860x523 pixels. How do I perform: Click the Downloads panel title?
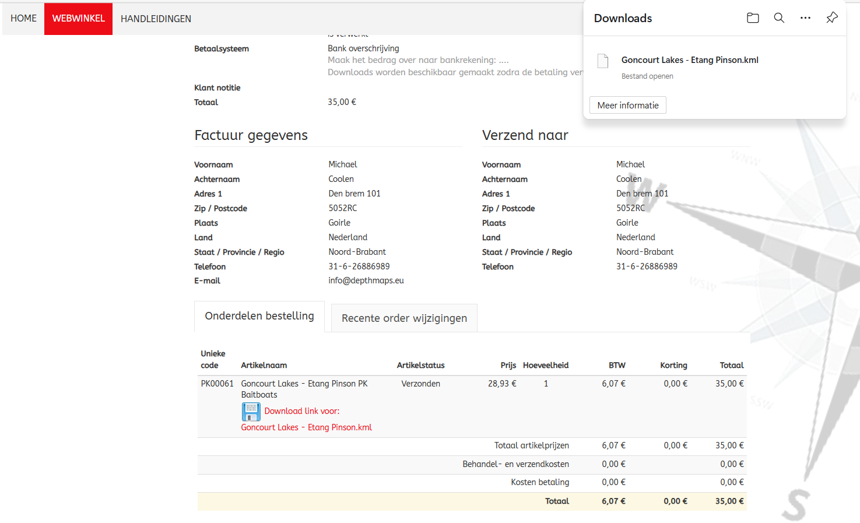(623, 18)
